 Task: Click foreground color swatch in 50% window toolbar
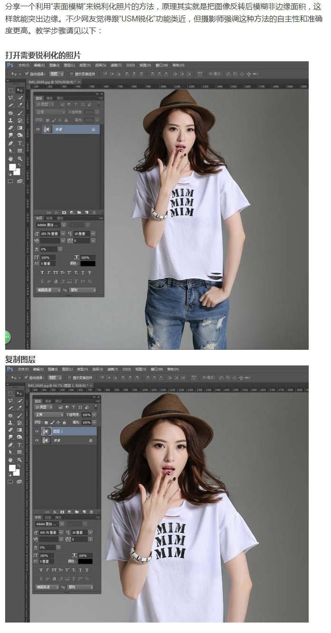(x=12, y=167)
